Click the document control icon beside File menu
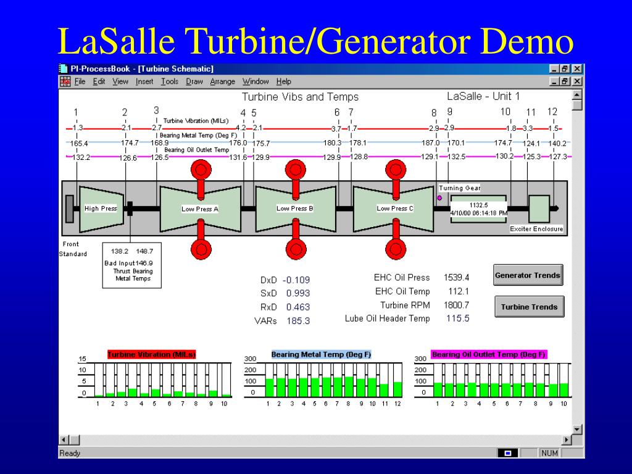Viewport: 632px width, 474px height. (x=65, y=81)
